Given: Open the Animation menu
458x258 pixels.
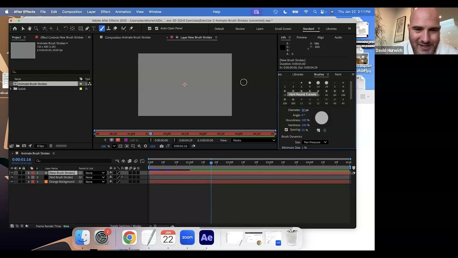Looking at the screenshot, I should [123, 12].
